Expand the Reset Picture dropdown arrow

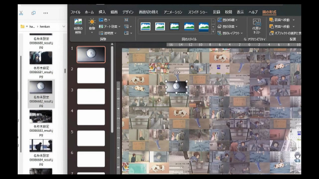131,33
